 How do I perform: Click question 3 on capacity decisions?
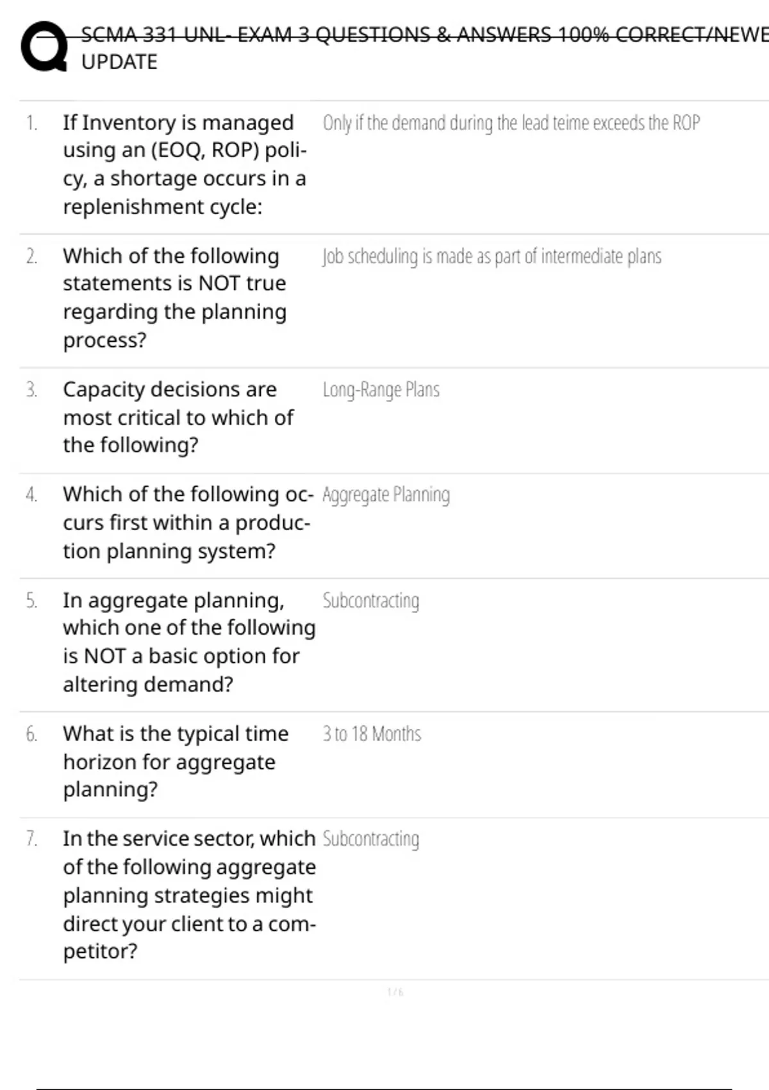pyautogui.click(x=178, y=417)
